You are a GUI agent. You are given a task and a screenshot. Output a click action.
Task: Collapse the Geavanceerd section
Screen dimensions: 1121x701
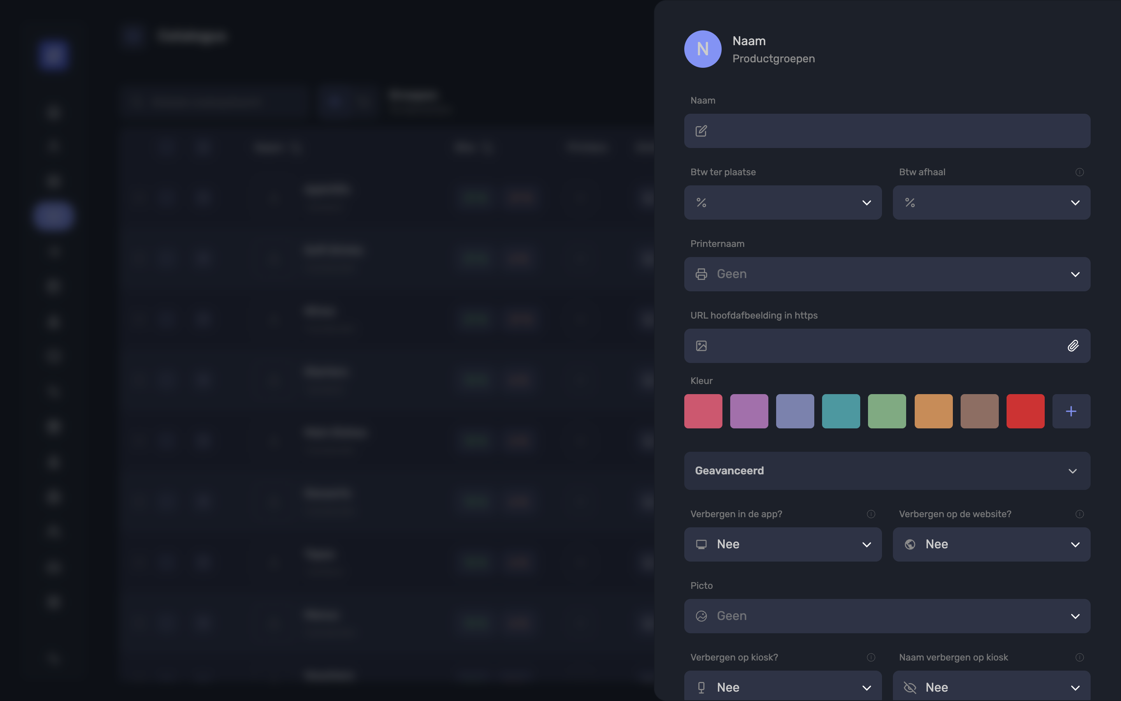point(887,470)
